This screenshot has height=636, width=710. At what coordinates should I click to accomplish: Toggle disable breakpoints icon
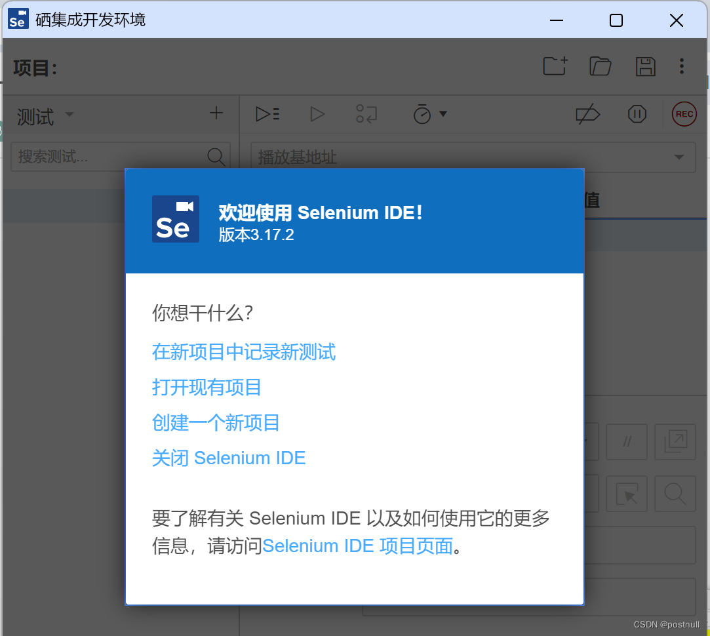pos(588,114)
